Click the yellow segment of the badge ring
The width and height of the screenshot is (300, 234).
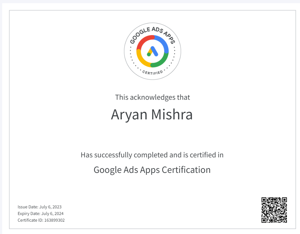pos(139,57)
